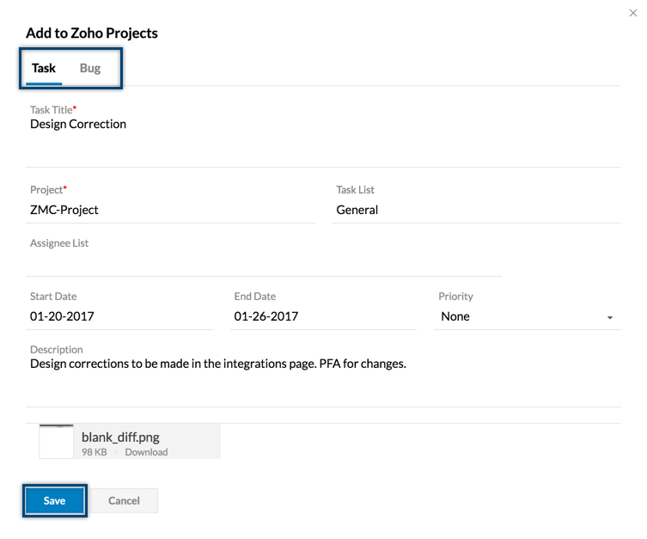Expand the Priority dropdown arrow
Screen dimensions: 647x539
(x=610, y=318)
